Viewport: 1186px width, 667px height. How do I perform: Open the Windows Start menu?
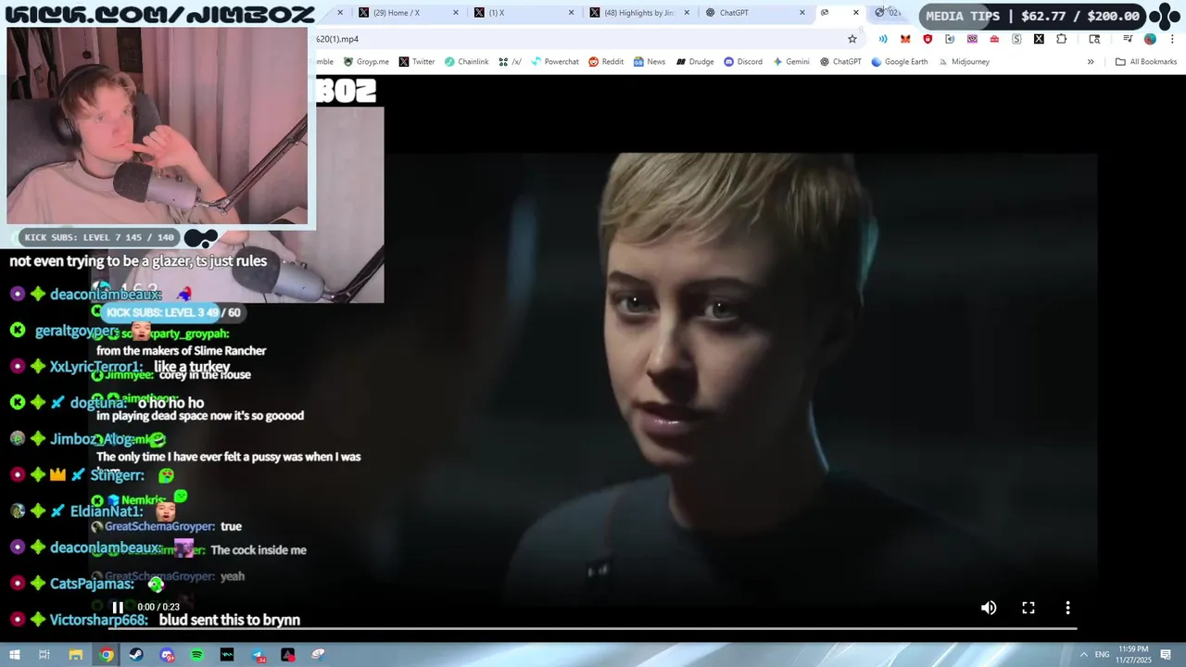pyautogui.click(x=14, y=655)
